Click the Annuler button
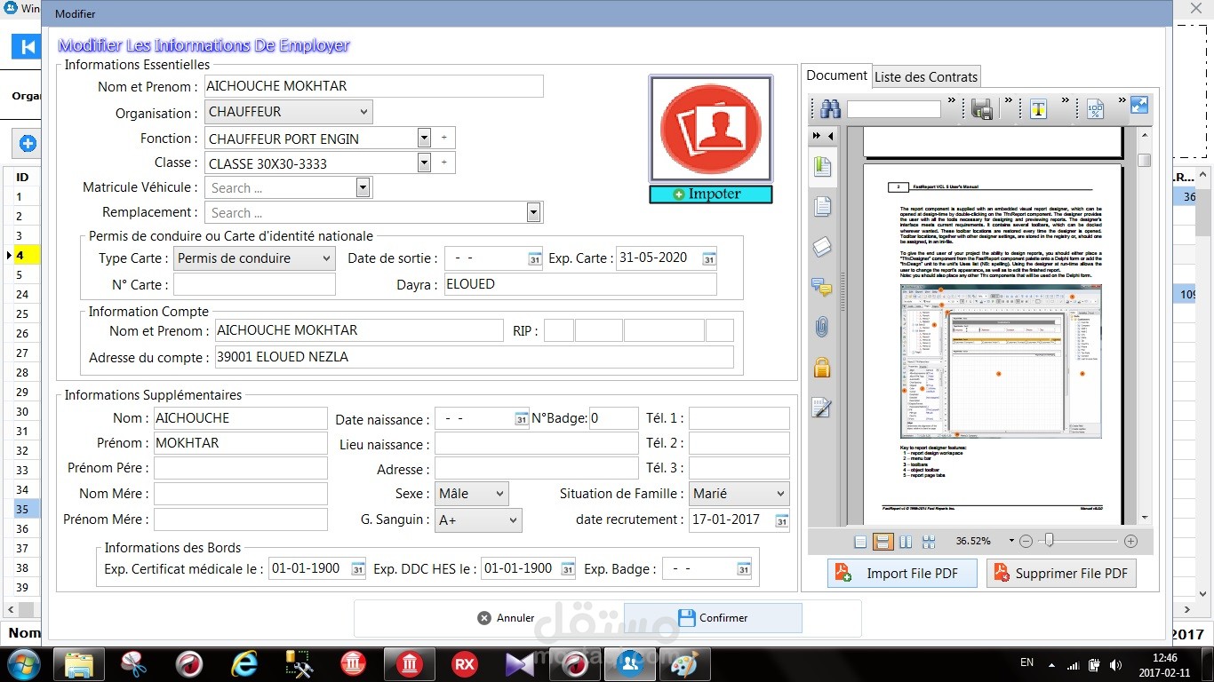Viewport: 1214px width, 682px height. [x=506, y=618]
